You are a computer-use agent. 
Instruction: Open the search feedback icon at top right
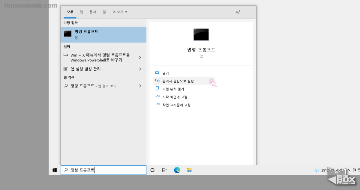click(x=237, y=12)
